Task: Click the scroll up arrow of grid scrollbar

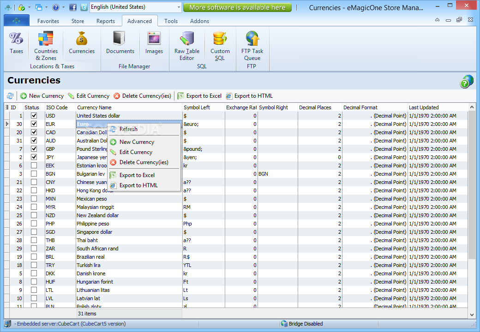Action: 471,107
